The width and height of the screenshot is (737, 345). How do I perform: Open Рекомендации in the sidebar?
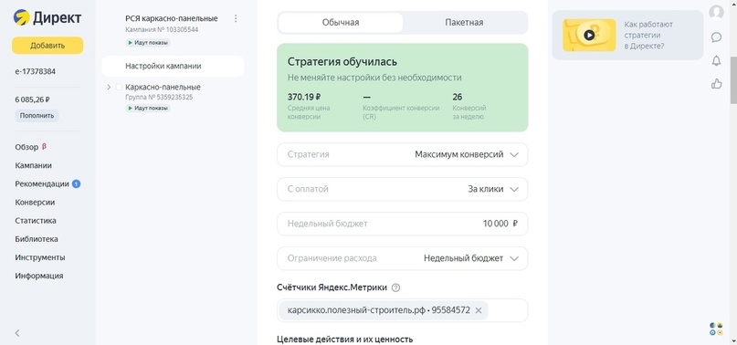pyautogui.click(x=42, y=183)
